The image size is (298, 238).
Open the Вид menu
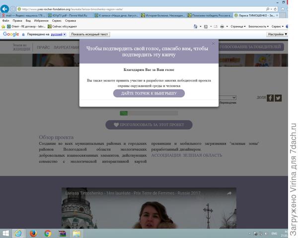28,21
